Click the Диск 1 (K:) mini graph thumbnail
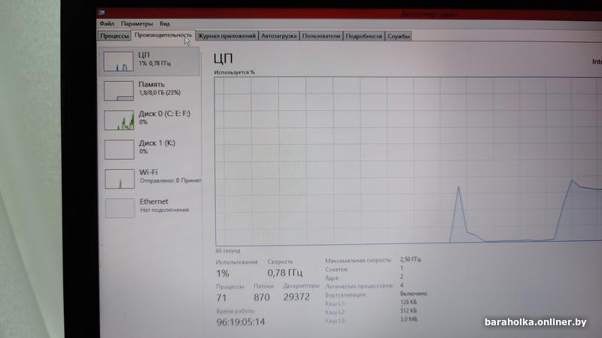Viewport: 602px width, 338px height. tap(120, 149)
